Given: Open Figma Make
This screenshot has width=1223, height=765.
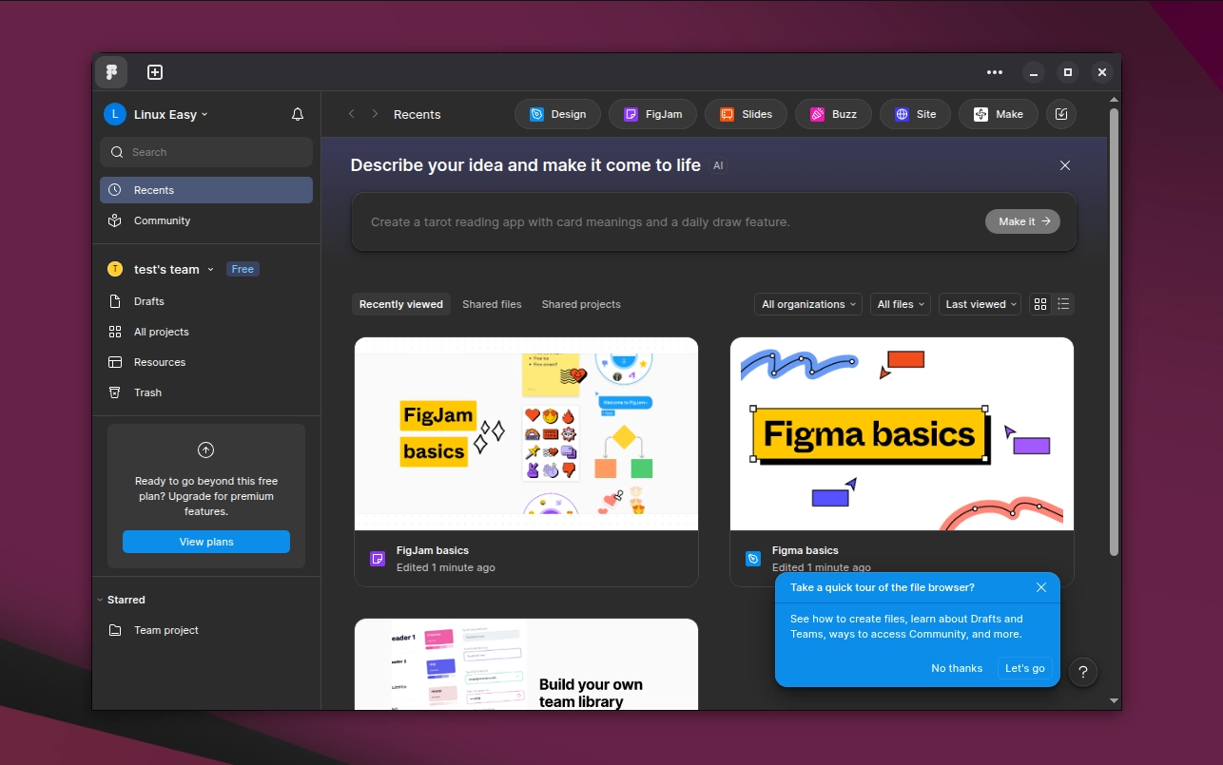Looking at the screenshot, I should pyautogui.click(x=998, y=113).
